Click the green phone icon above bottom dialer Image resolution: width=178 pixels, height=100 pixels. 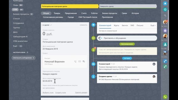(x=165, y=67)
